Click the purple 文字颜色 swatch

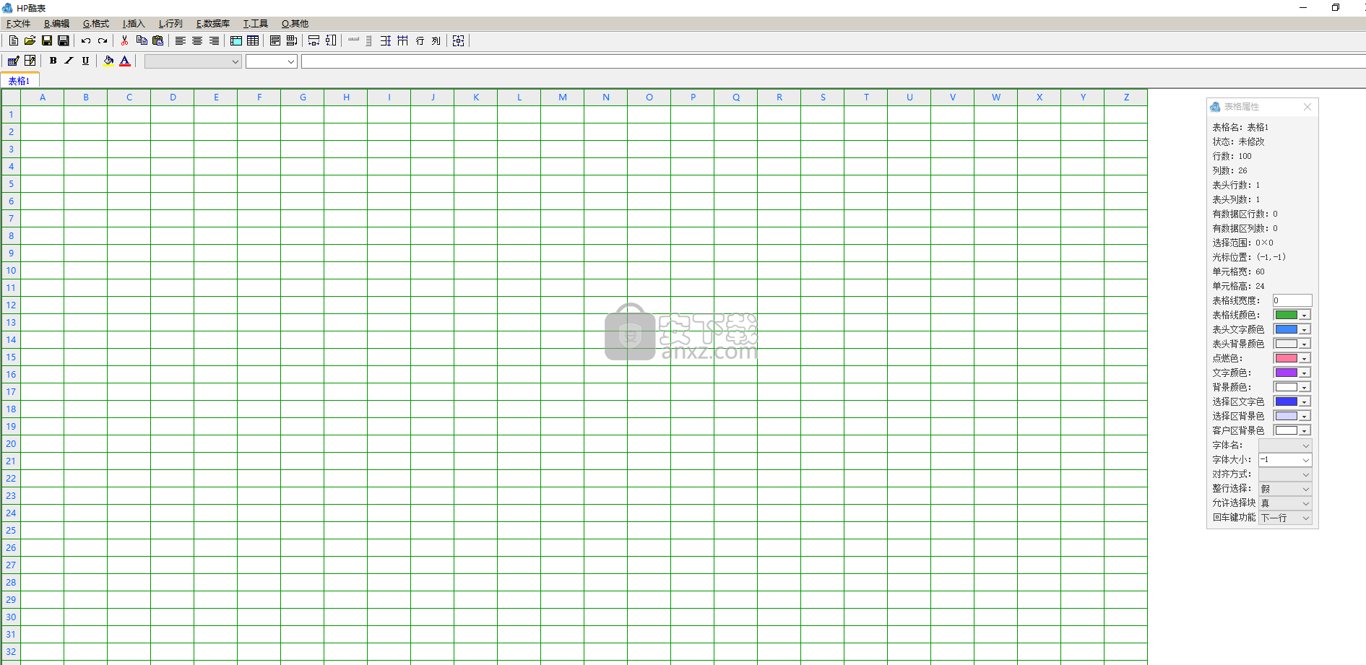(1287, 373)
